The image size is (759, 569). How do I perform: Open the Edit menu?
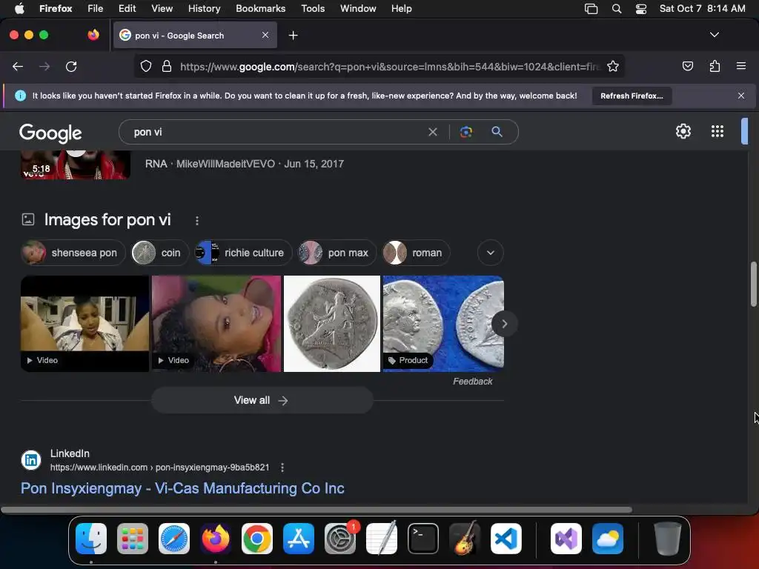[127, 9]
